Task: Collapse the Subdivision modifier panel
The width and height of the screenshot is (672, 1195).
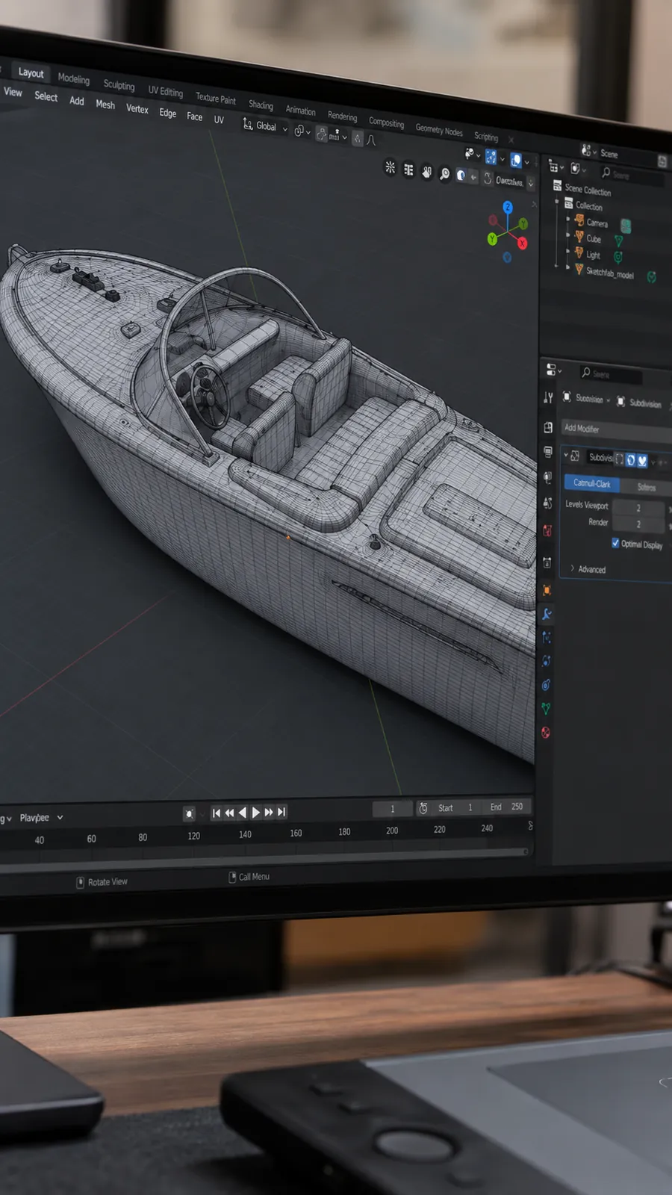Action: tap(566, 455)
